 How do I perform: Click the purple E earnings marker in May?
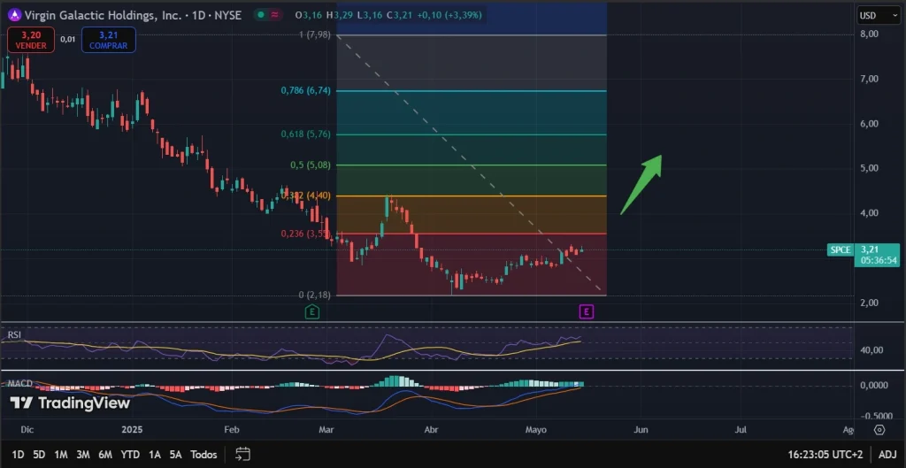(587, 312)
